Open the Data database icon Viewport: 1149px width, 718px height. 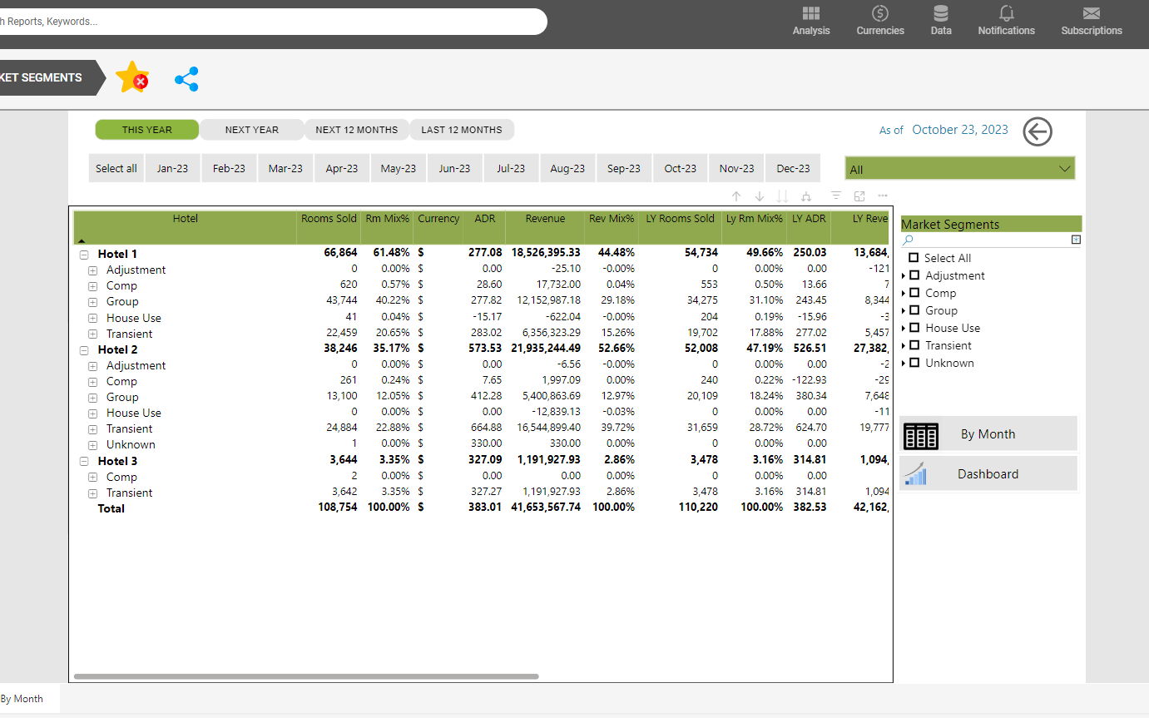click(x=940, y=14)
